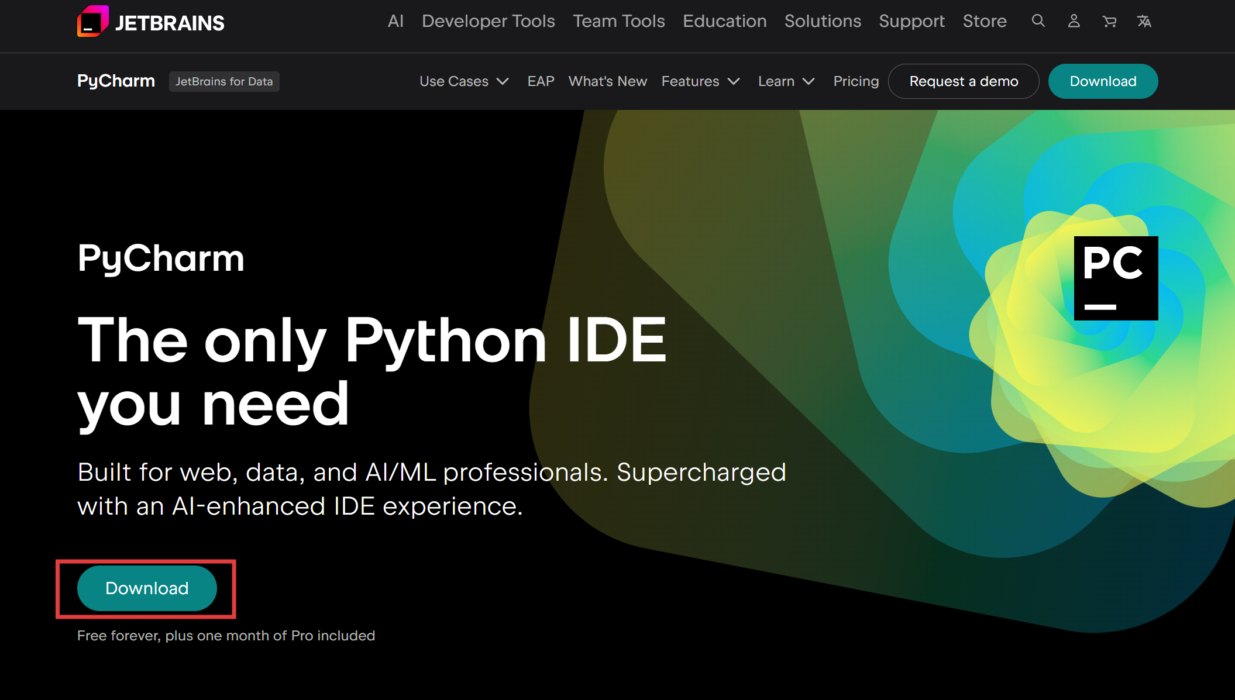
Task: Click the Download button in the navigation bar
Action: click(x=1102, y=81)
